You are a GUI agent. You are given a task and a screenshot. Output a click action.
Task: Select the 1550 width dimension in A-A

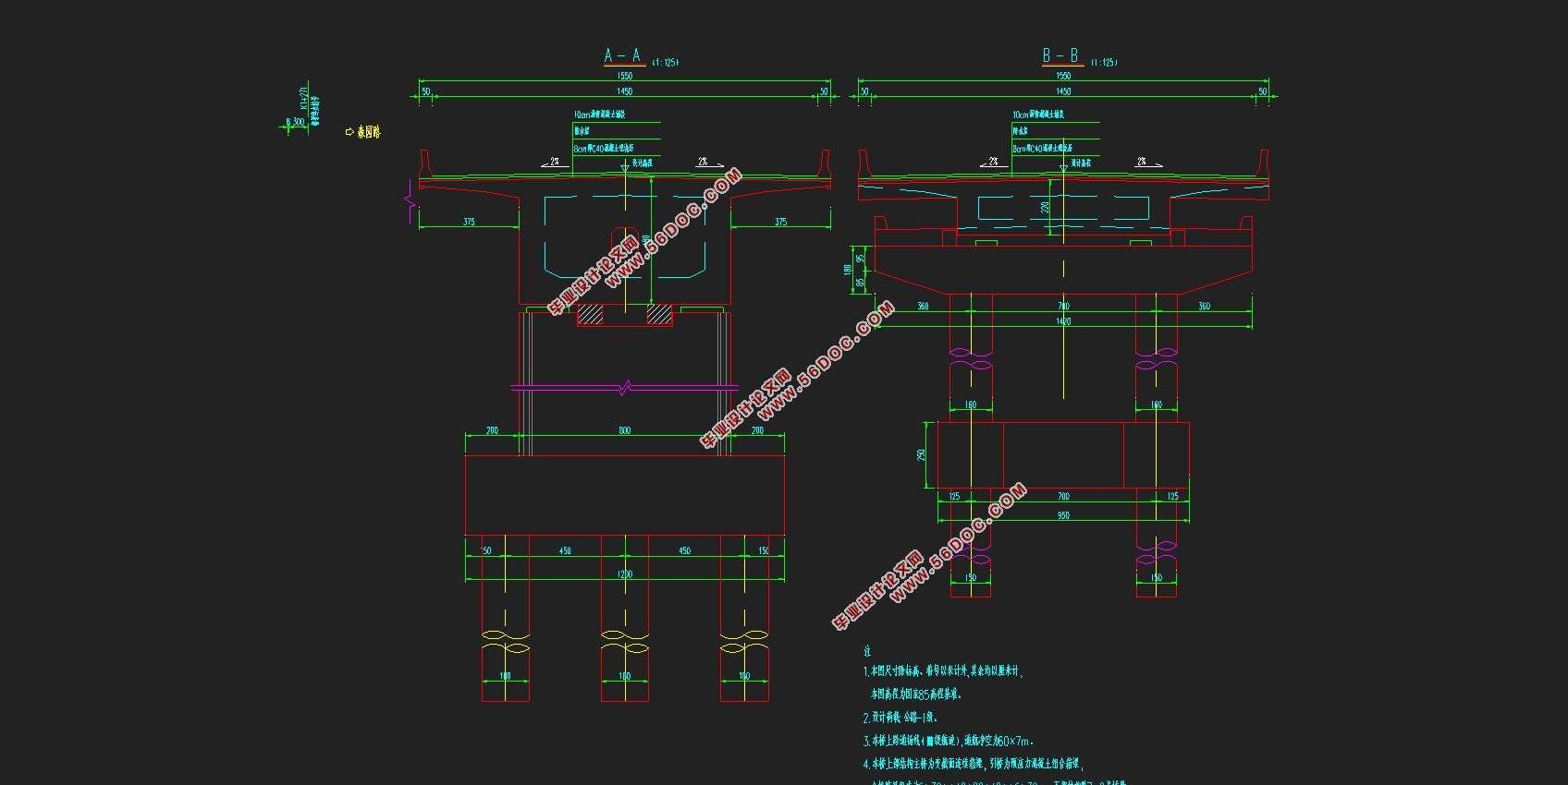pos(625,77)
